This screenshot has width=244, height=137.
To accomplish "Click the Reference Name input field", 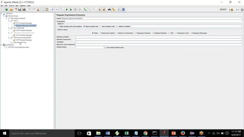I will tap(159, 37).
